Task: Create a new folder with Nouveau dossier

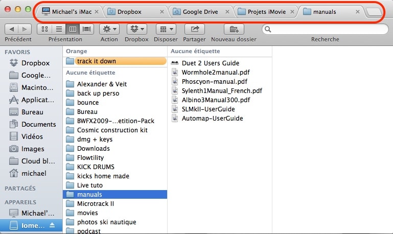Action: click(x=234, y=30)
